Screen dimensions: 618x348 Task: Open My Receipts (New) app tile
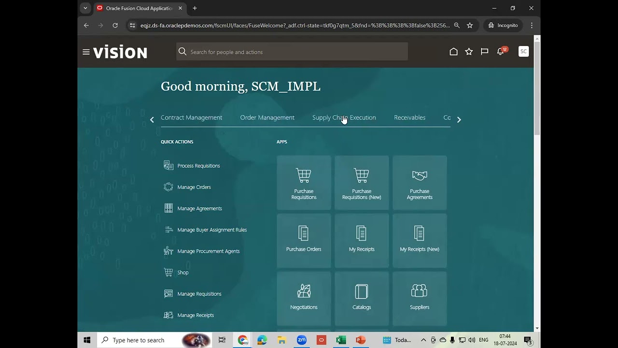pyautogui.click(x=420, y=241)
